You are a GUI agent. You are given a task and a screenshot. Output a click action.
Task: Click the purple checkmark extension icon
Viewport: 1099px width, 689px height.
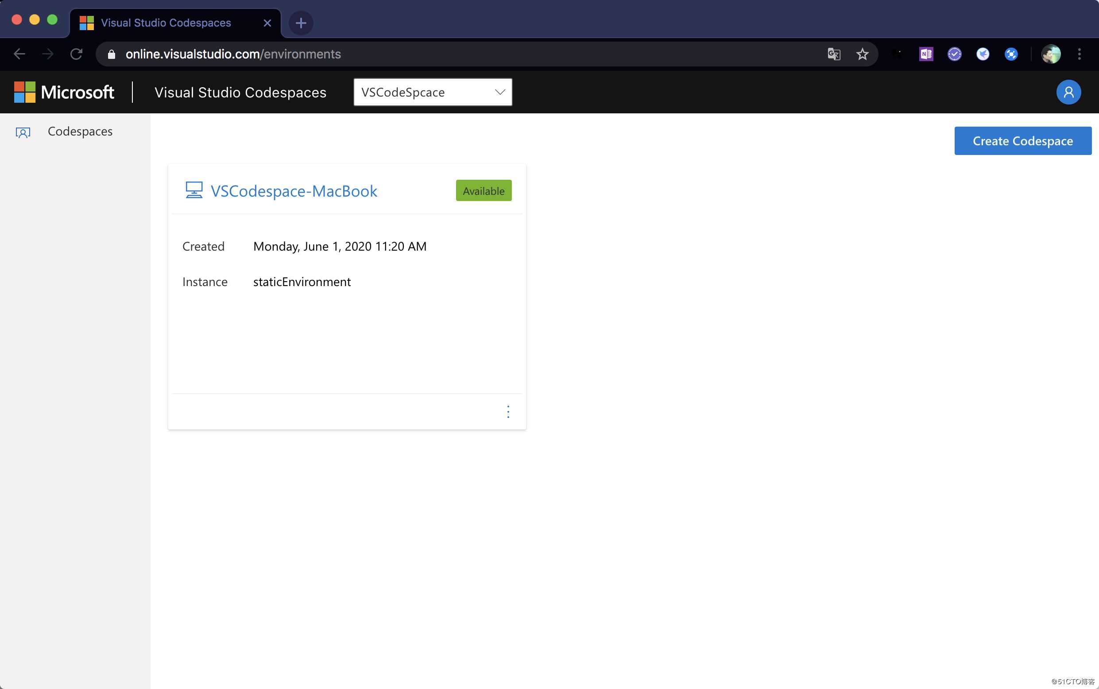(x=955, y=54)
